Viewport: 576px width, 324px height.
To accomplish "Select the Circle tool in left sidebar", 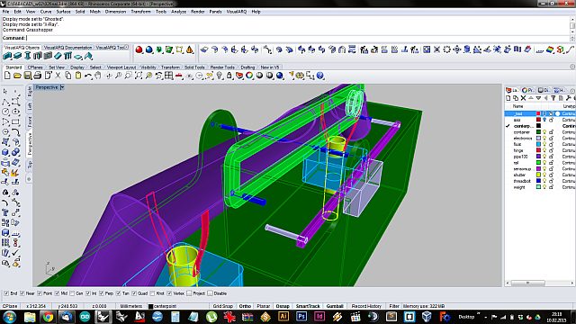I will (5, 112).
